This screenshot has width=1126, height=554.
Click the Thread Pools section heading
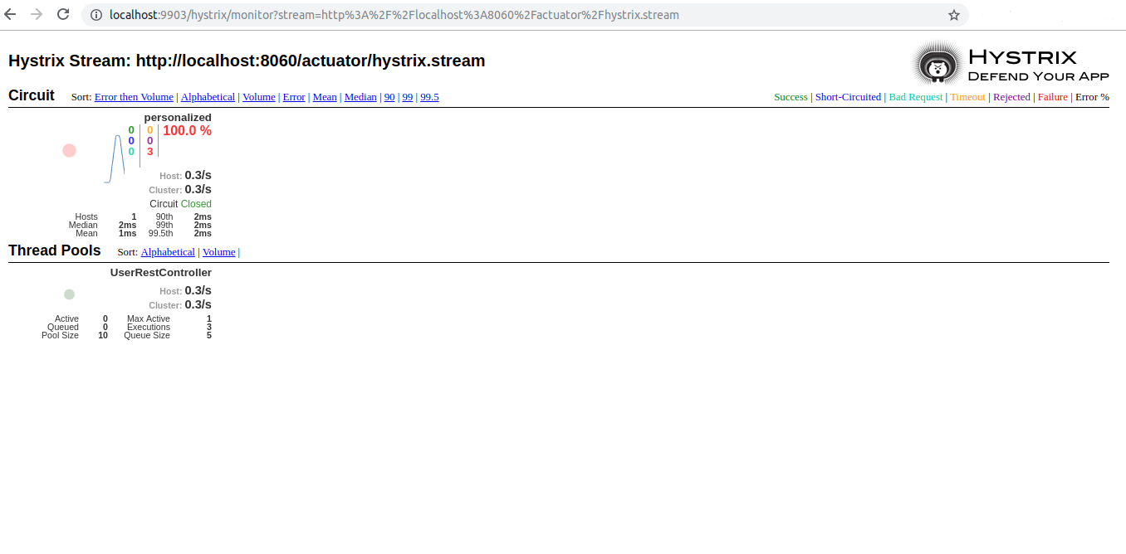tap(55, 250)
